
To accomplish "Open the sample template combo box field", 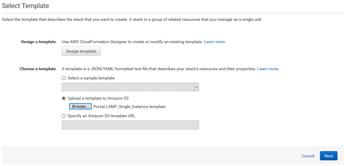I will (x=130, y=87).
